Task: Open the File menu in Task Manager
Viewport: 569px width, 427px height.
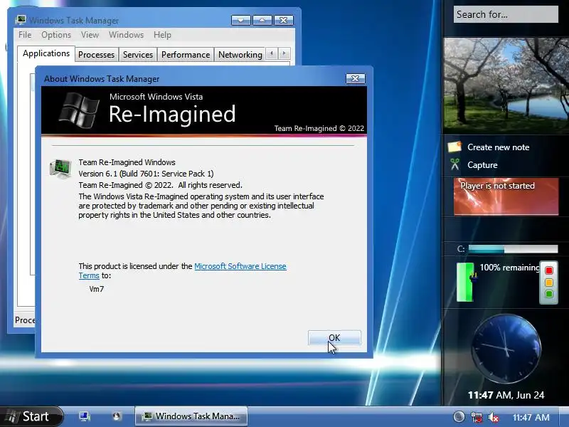Action: (x=25, y=35)
